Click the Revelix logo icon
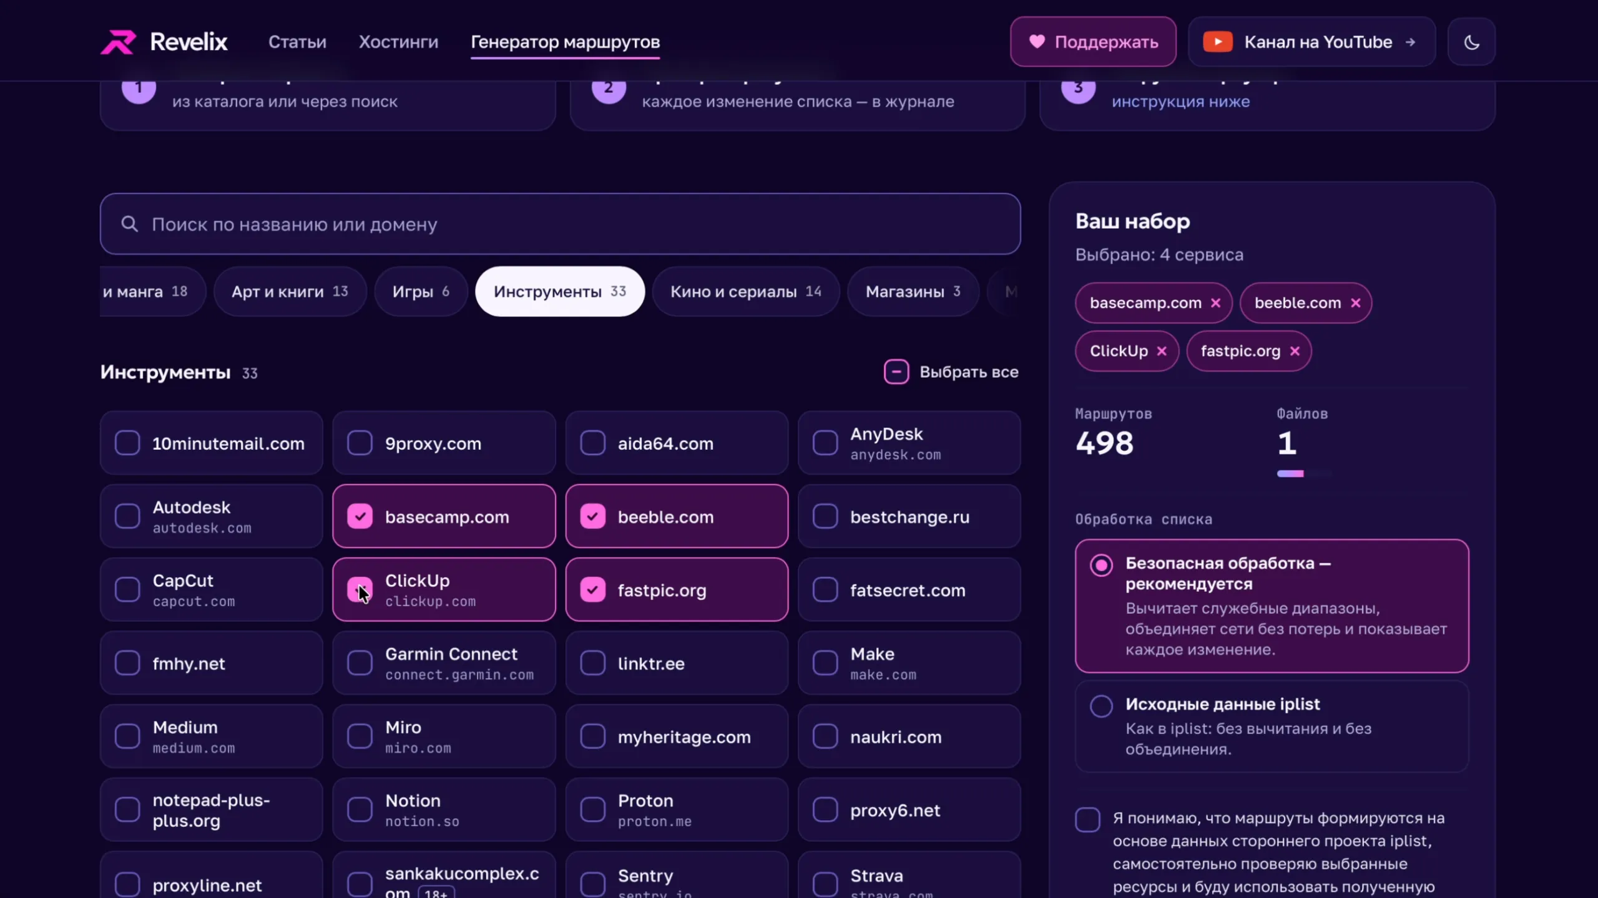This screenshot has width=1598, height=898. 118,42
